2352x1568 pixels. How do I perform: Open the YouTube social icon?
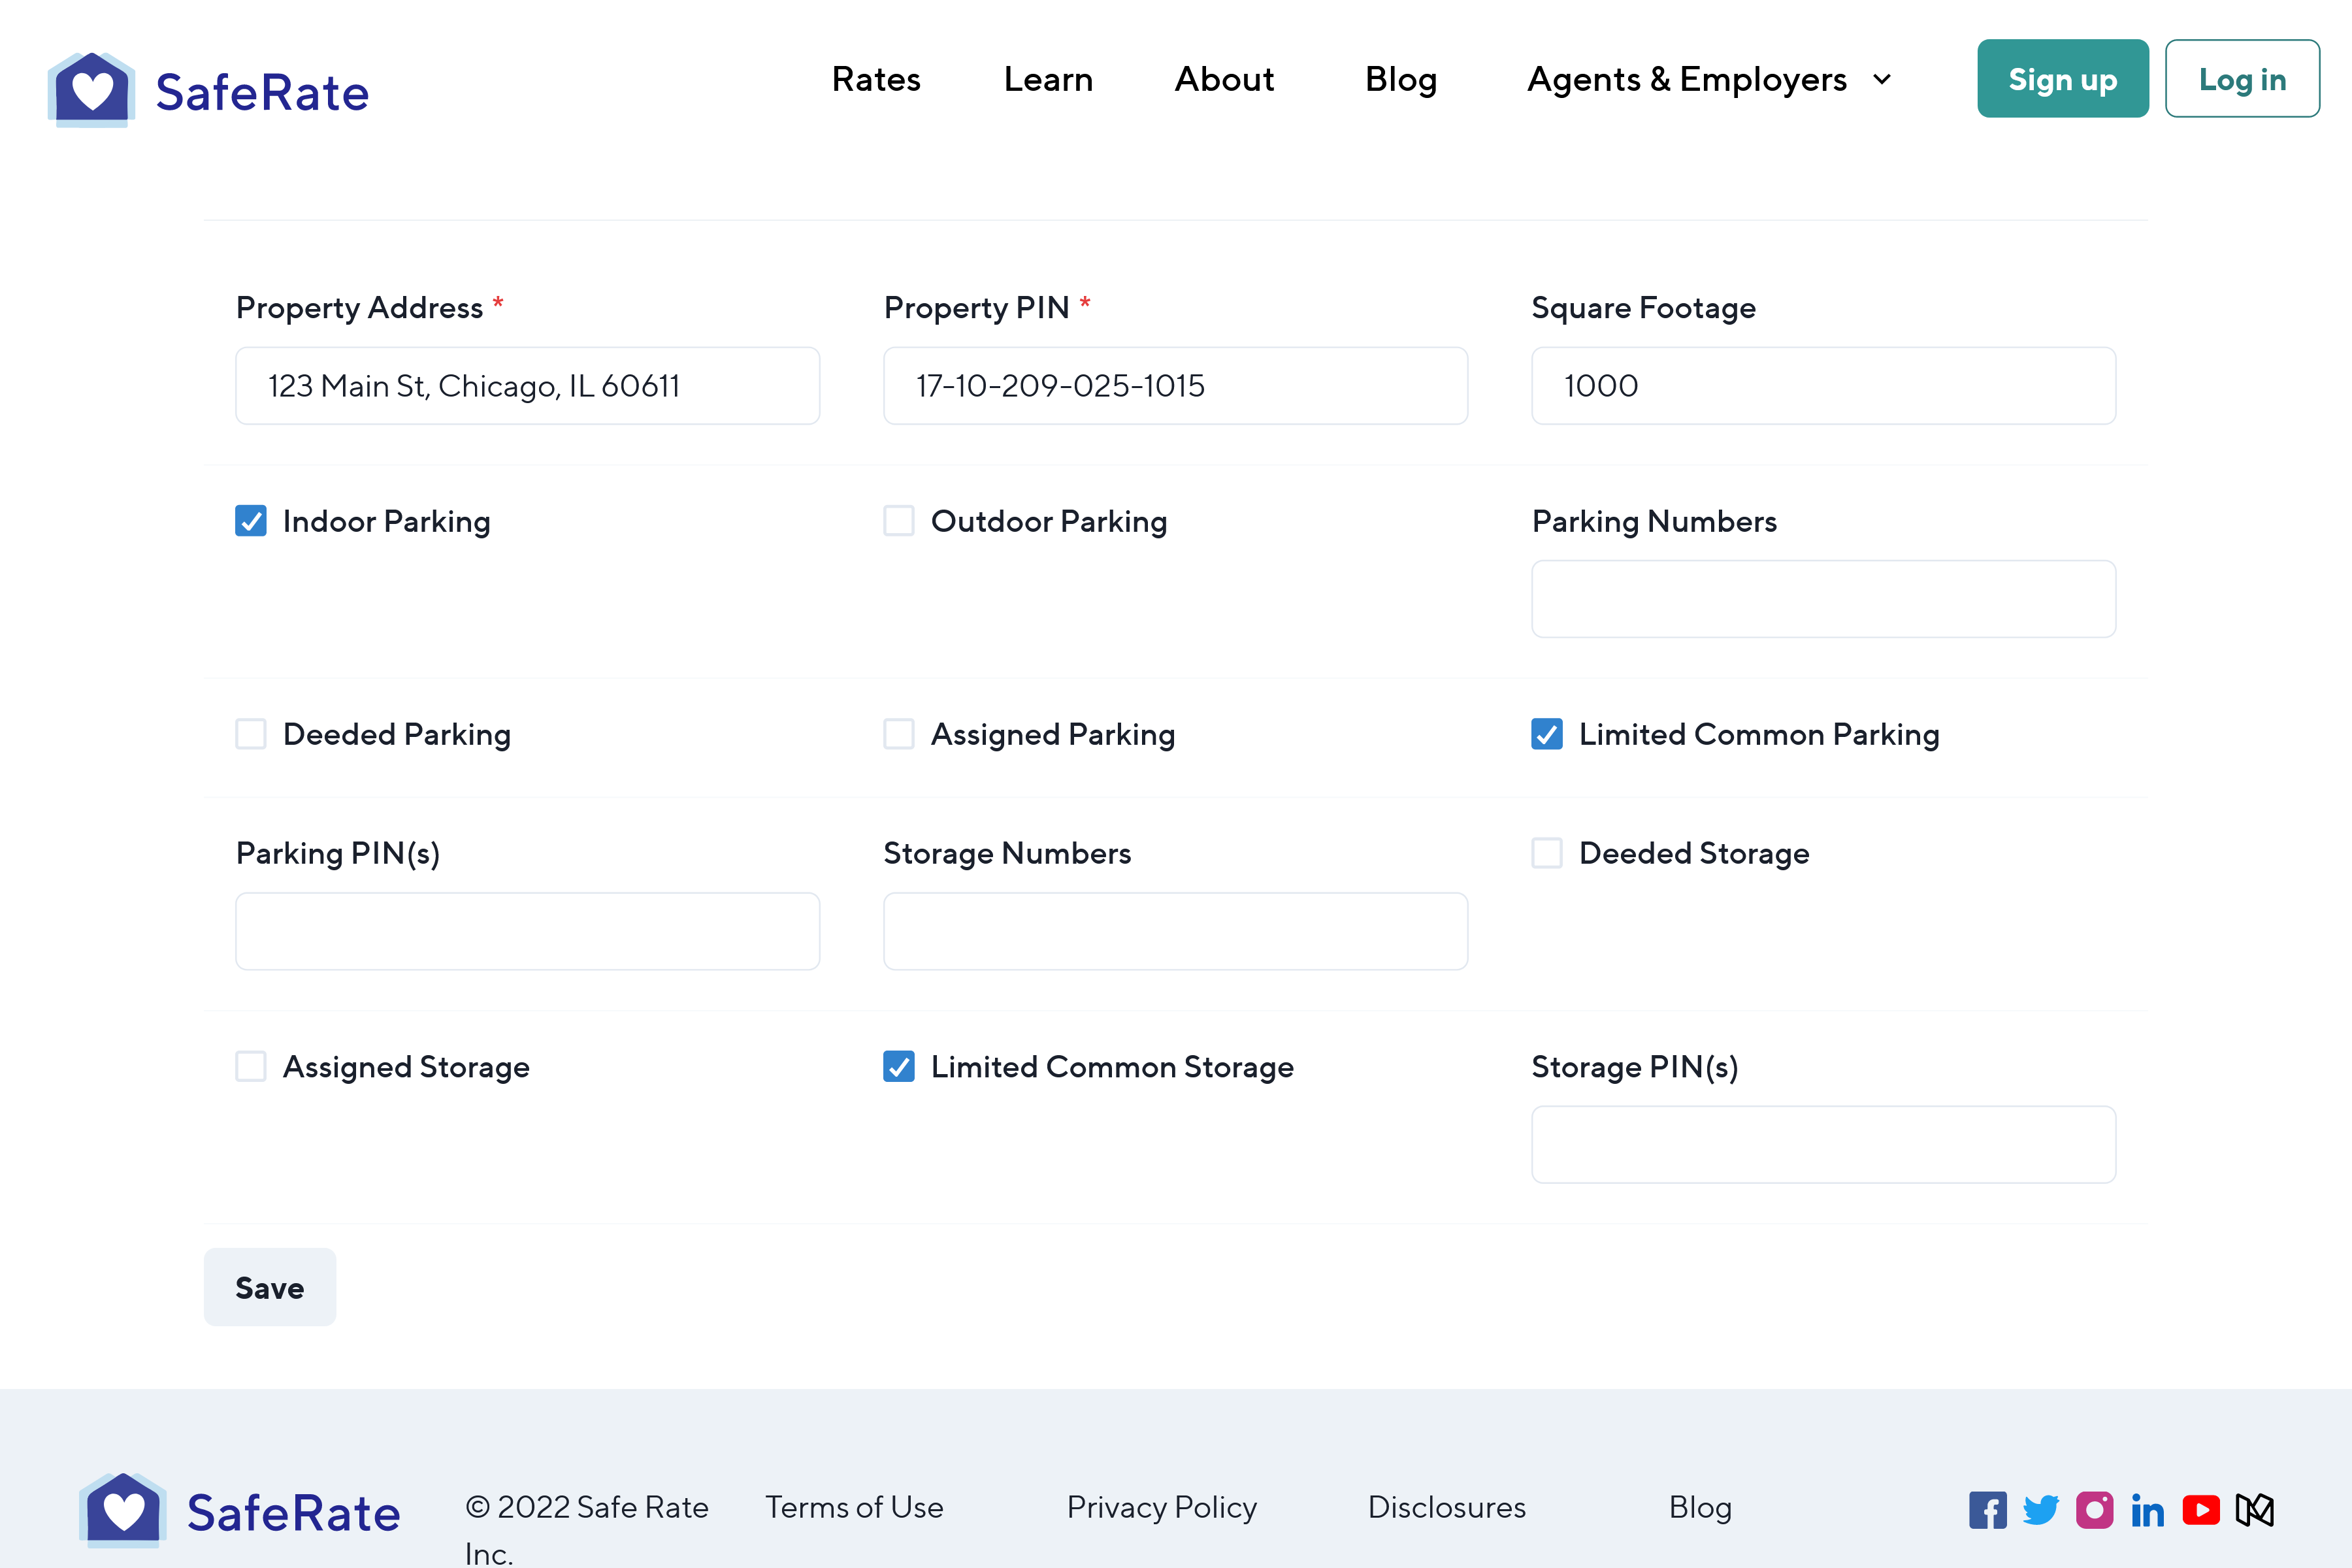tap(2200, 1510)
